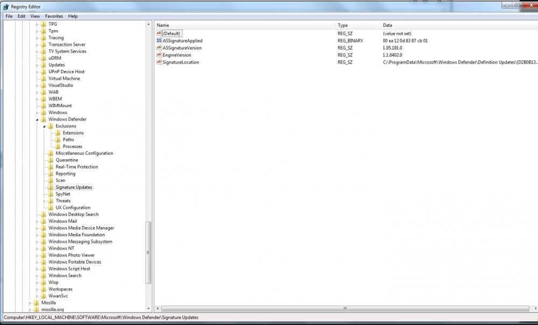Click the Quarantine folder icon

point(51,160)
